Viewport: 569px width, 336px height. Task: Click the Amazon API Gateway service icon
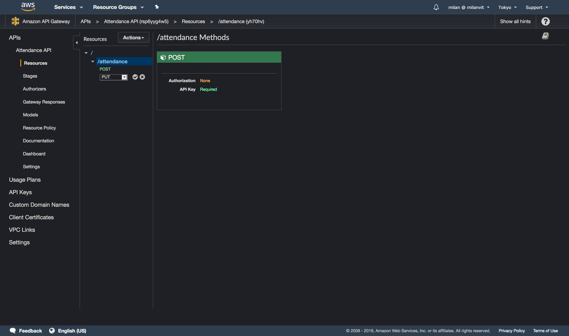click(15, 21)
